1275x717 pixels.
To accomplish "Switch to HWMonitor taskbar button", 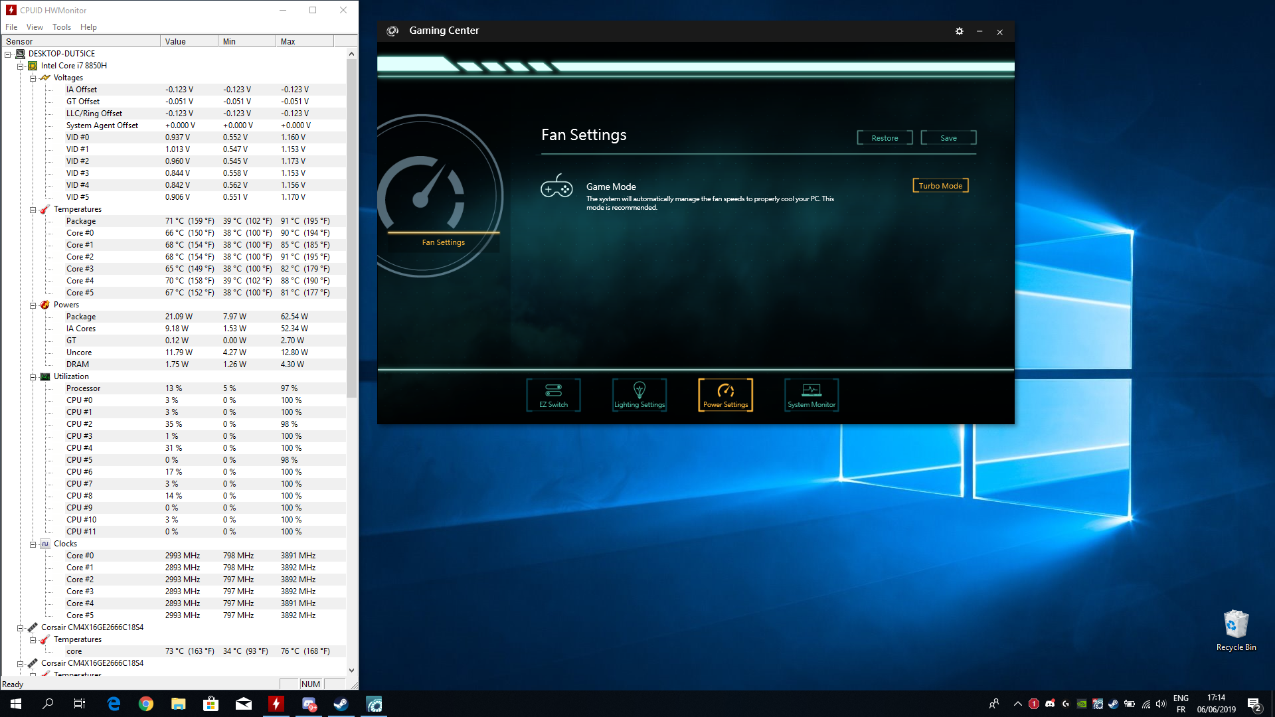I will click(x=276, y=704).
